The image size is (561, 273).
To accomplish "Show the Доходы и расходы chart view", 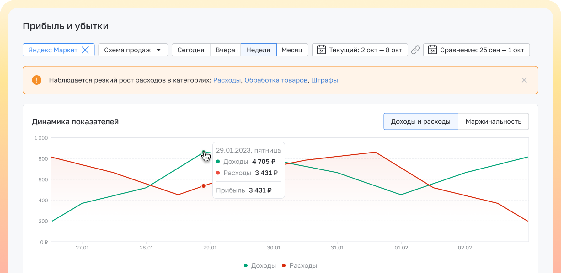I will (420, 121).
